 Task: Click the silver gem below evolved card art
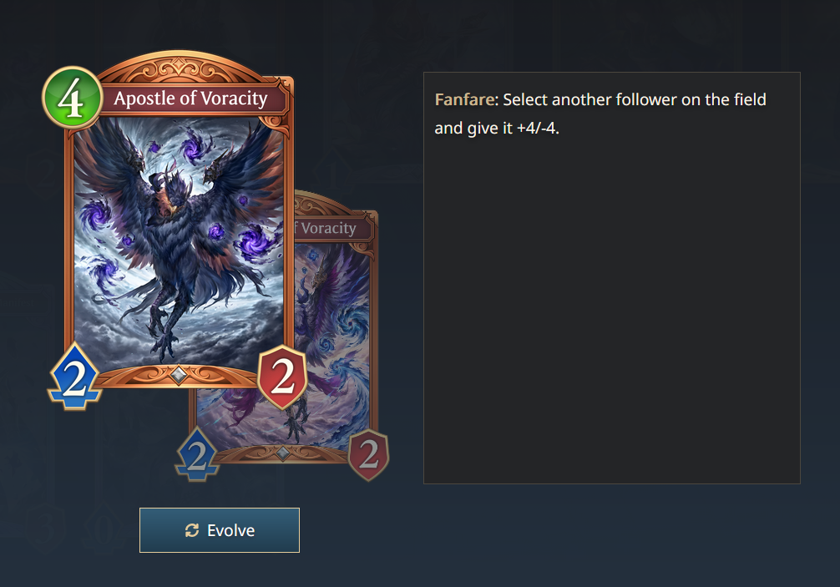283,453
